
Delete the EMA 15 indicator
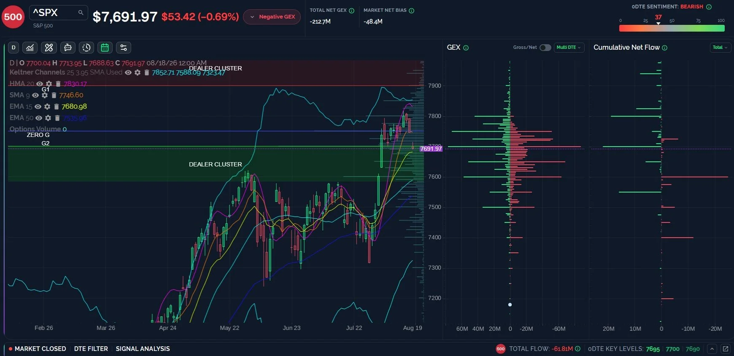(56, 107)
